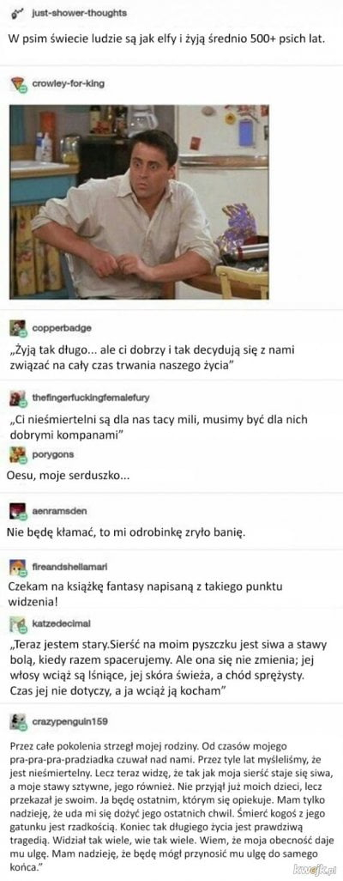Screen dimensions: 343x881
Task: Click copperbadge profile avatar
Action: coord(18,328)
